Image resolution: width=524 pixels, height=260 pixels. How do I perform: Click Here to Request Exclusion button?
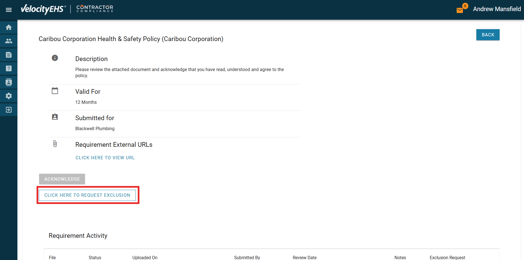[87, 195]
